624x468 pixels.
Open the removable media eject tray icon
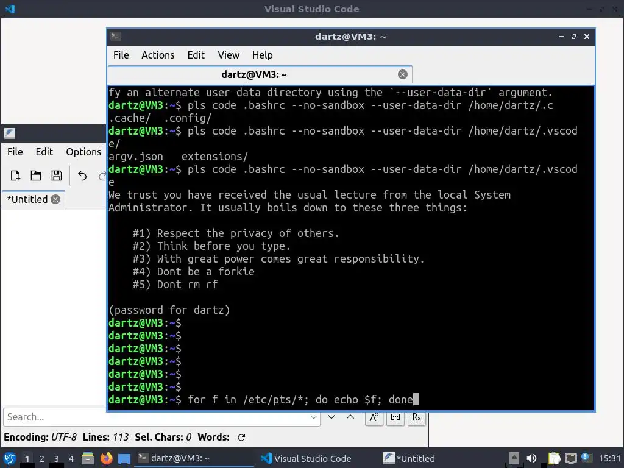[514, 458]
